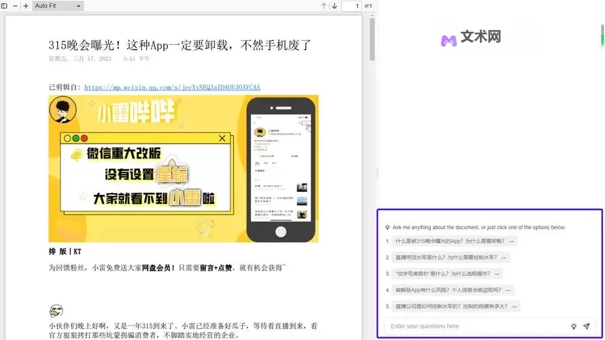The width and height of the screenshot is (605, 340).
Task: Open the mp.weixin.qq.com article link
Action: tap(172, 87)
